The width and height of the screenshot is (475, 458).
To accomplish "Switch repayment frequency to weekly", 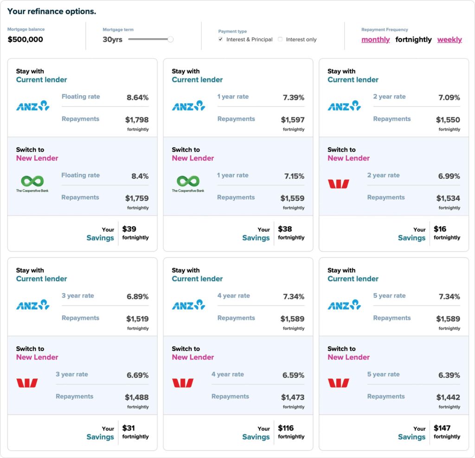I will [449, 39].
